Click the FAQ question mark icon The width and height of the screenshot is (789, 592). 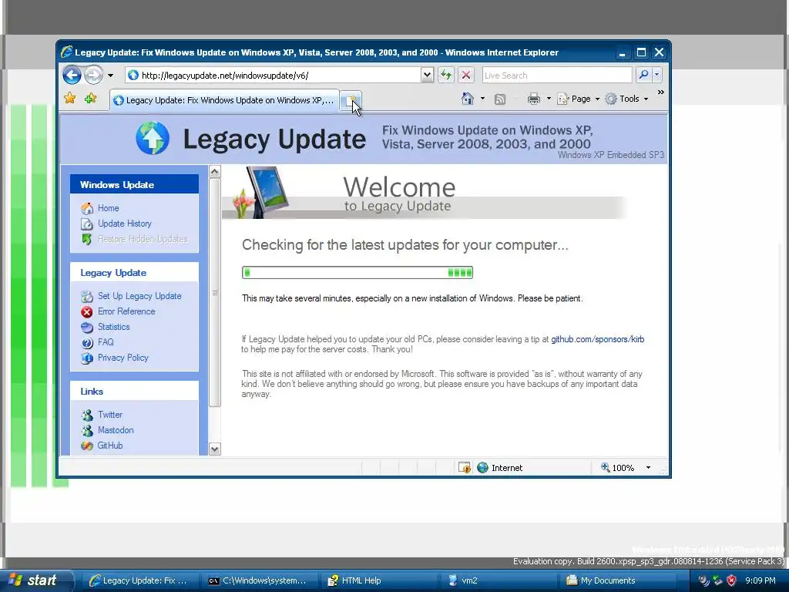[87, 343]
